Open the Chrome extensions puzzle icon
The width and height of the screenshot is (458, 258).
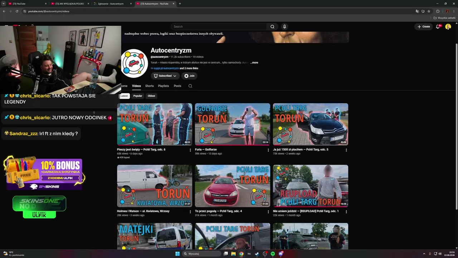(x=438, y=11)
